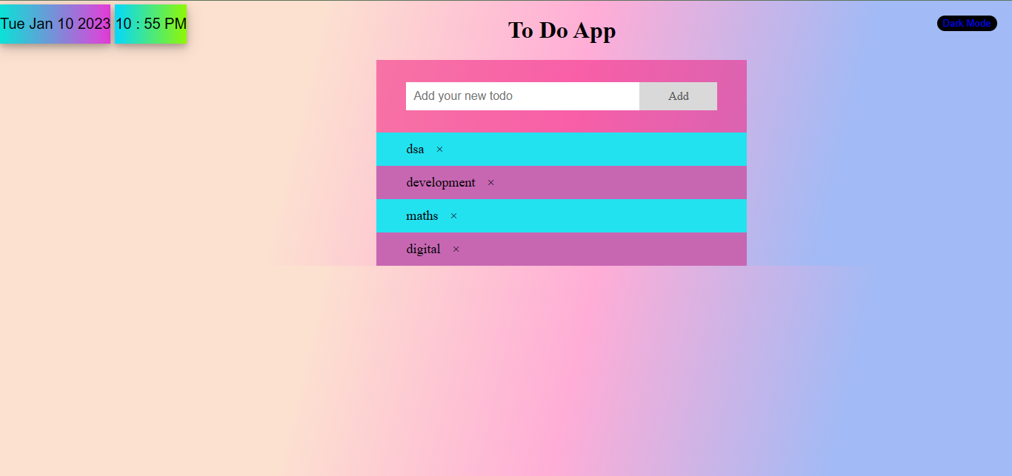Select the 'maths' todo text
Screen dimensions: 1012x476
coord(422,216)
